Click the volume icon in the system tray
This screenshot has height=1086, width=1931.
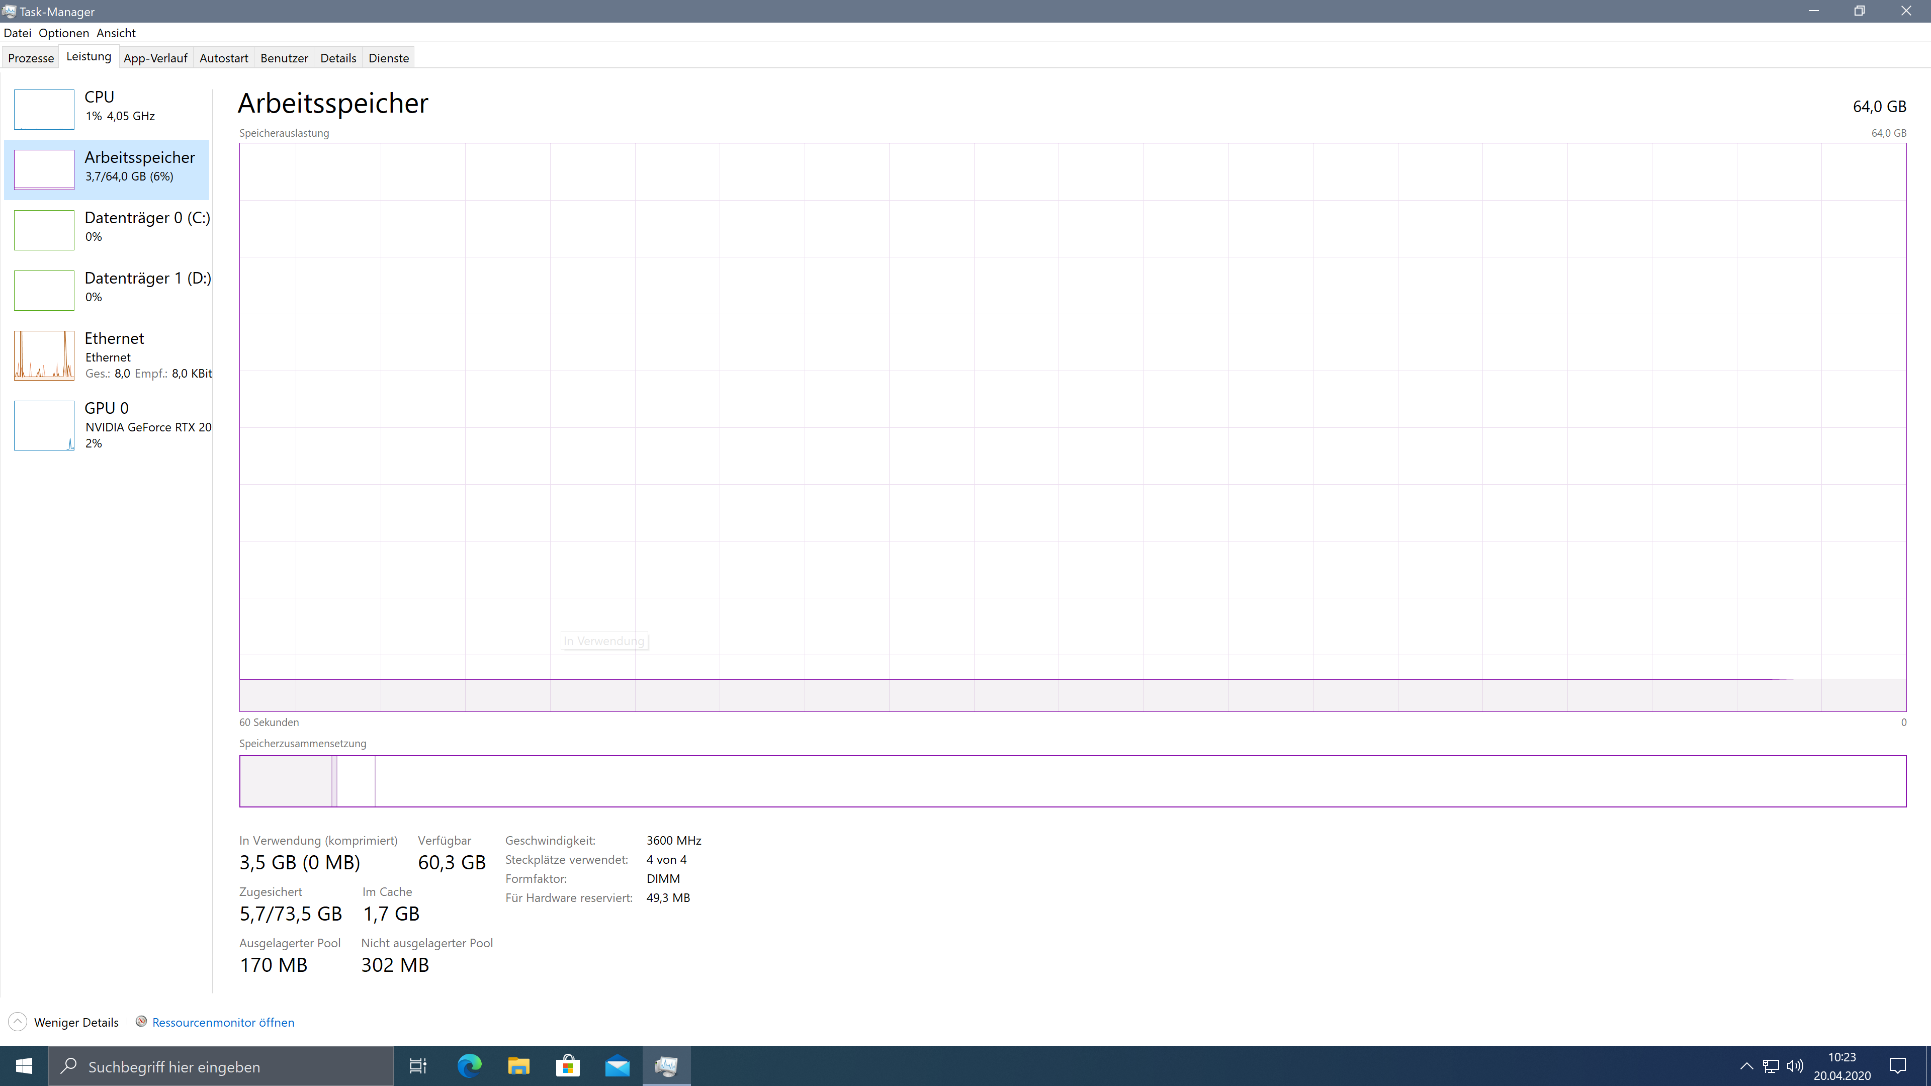(x=1796, y=1066)
